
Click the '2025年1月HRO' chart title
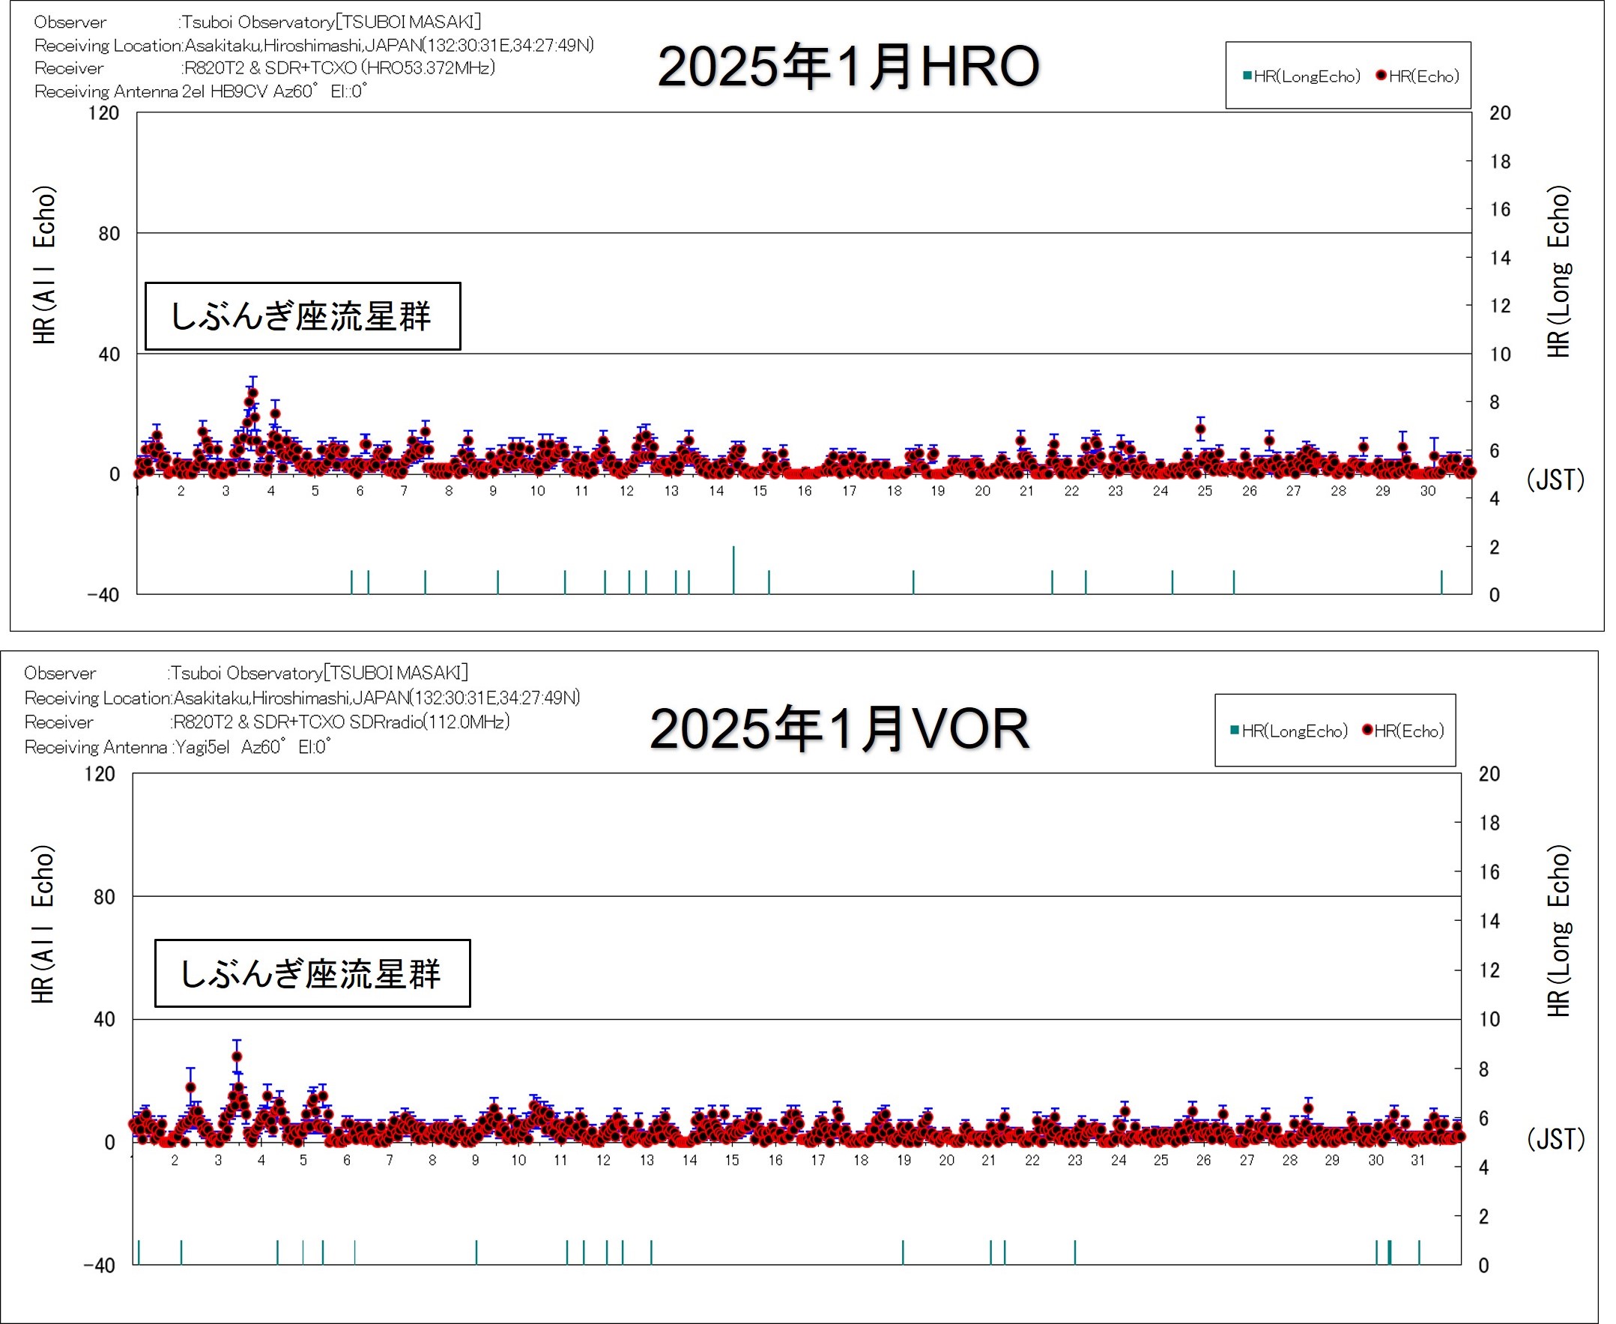(x=848, y=67)
